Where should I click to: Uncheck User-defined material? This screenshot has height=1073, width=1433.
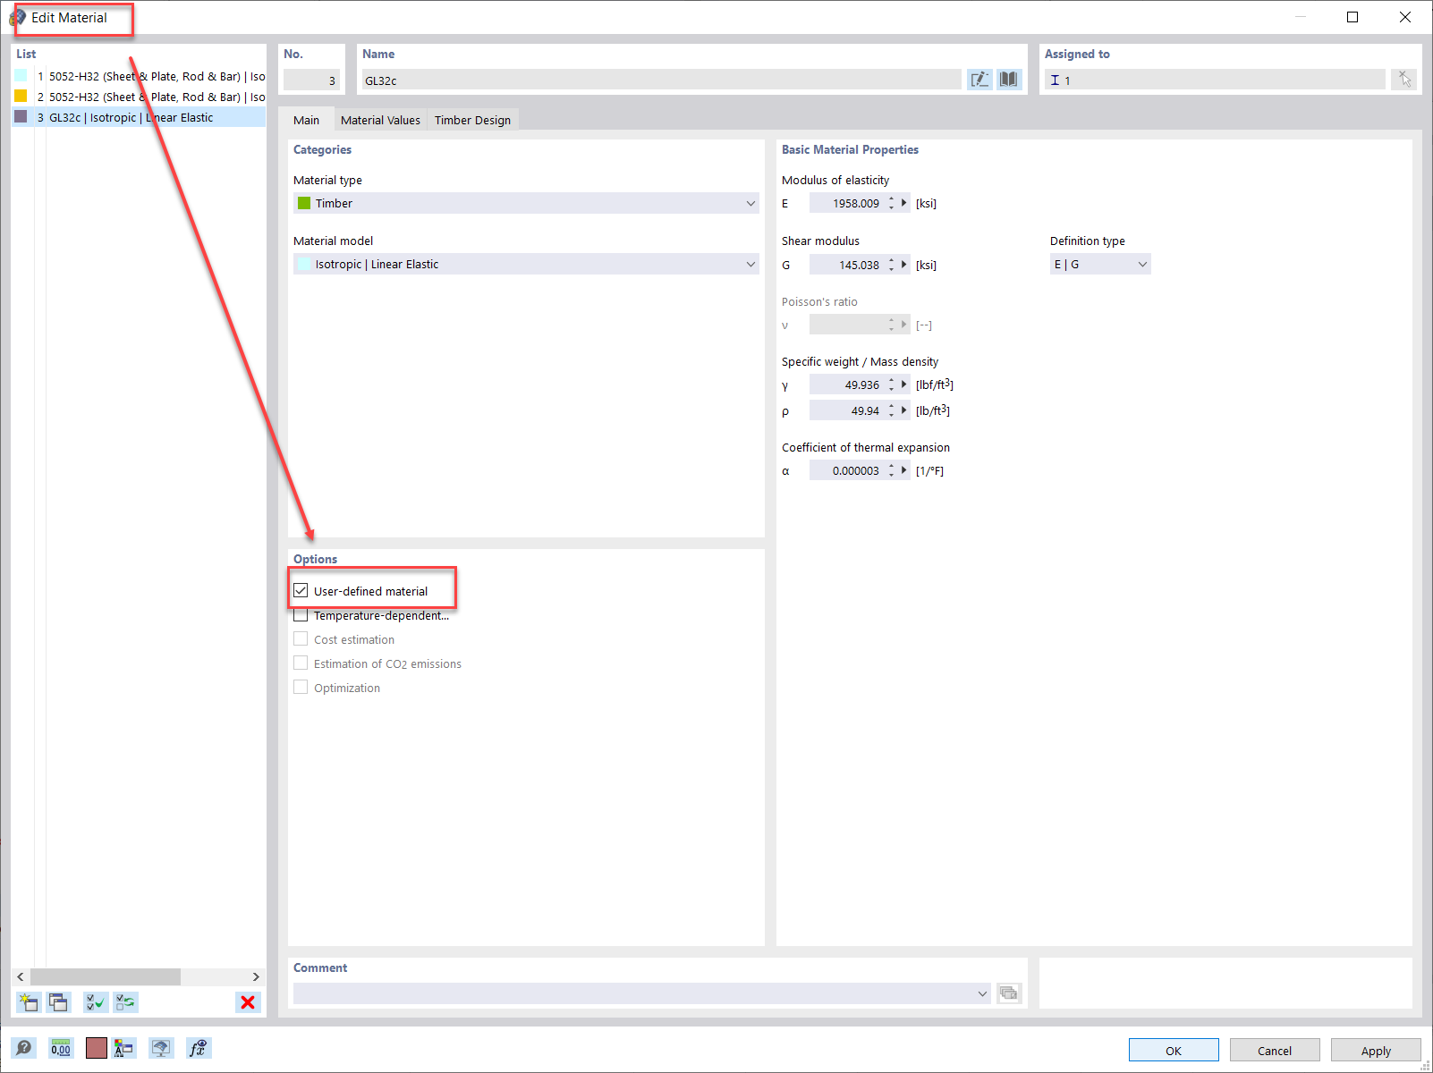tap(301, 590)
